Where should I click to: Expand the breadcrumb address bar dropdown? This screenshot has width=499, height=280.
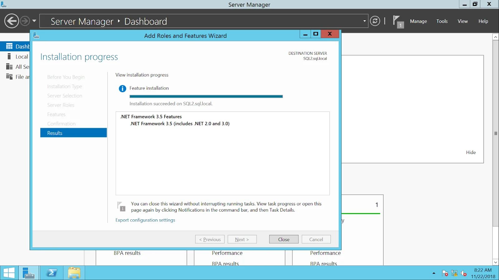pyautogui.click(x=364, y=21)
